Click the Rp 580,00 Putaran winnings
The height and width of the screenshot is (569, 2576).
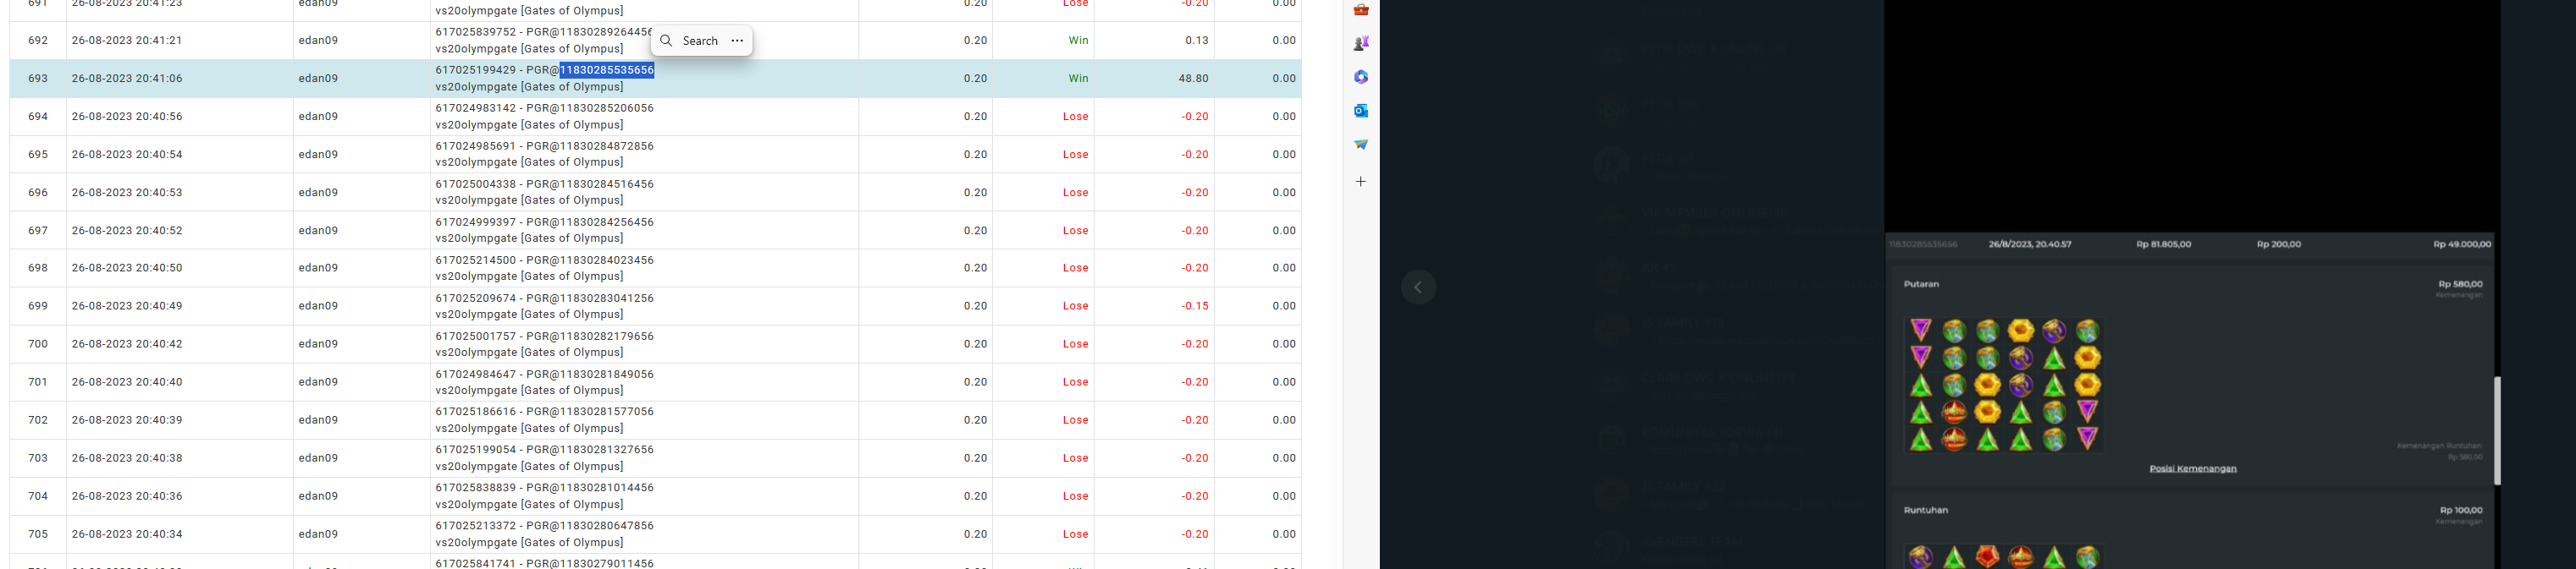(x=2461, y=283)
